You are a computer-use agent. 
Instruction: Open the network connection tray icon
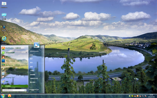pos(143,96)
